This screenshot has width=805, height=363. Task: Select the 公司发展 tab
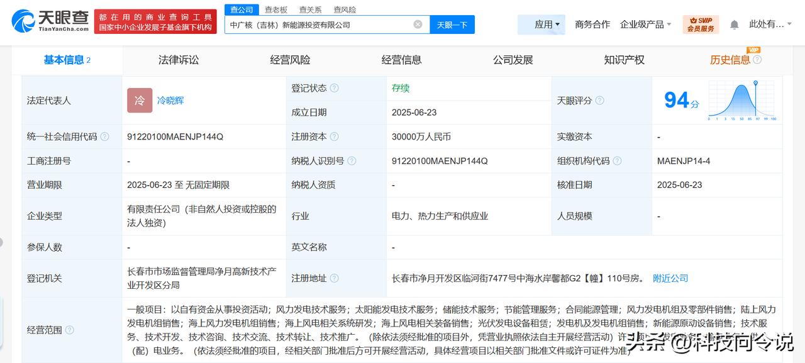513,60
